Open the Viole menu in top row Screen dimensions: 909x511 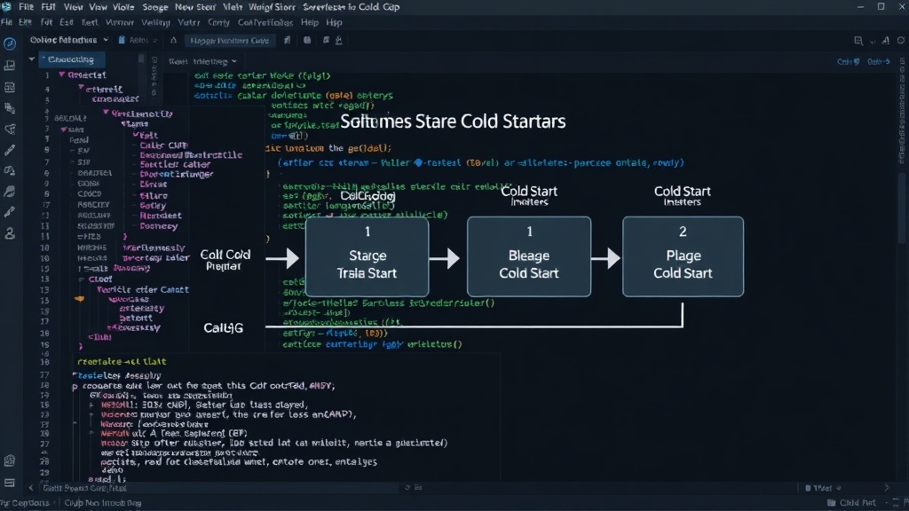(x=123, y=7)
